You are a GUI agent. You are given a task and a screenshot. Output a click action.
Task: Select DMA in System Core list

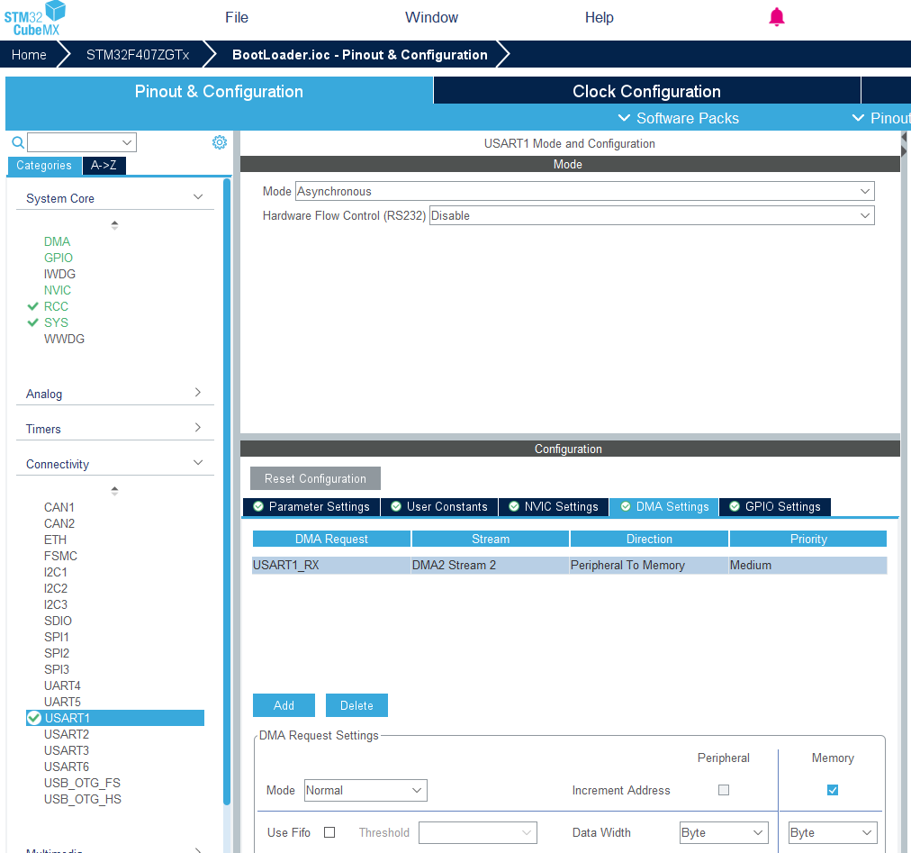coord(57,241)
